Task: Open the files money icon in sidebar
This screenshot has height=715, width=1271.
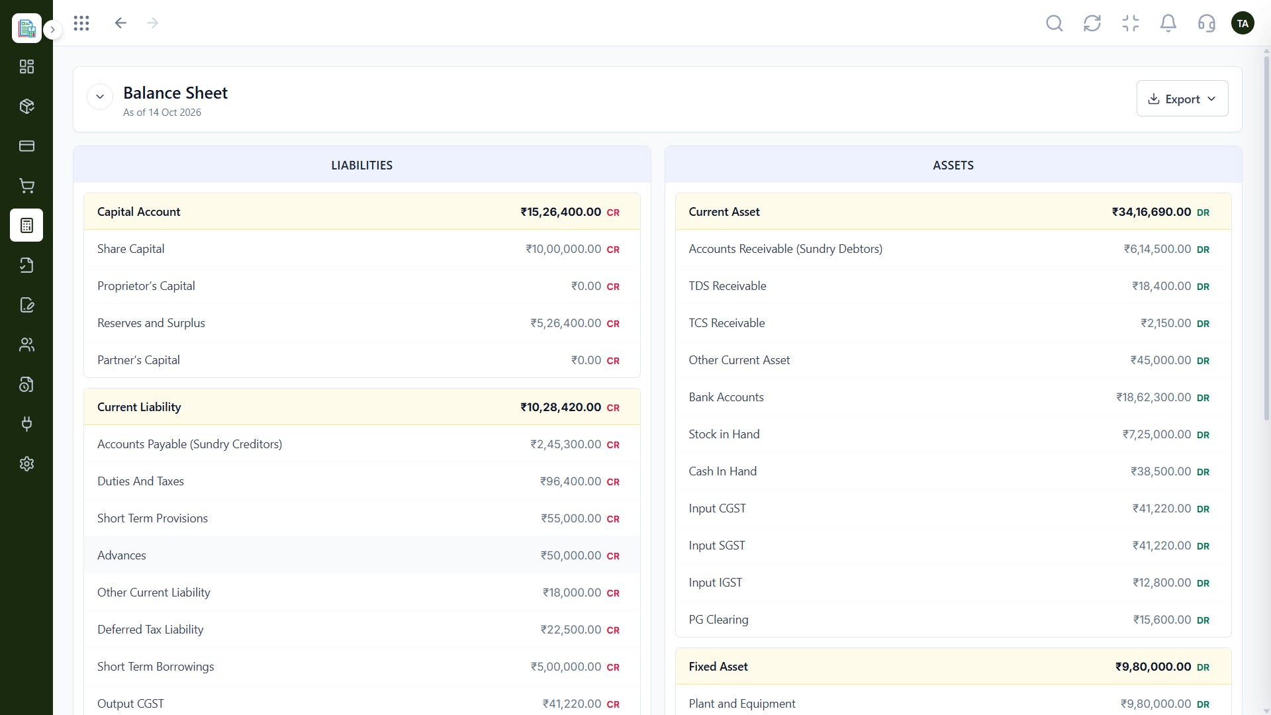Action: (26, 385)
